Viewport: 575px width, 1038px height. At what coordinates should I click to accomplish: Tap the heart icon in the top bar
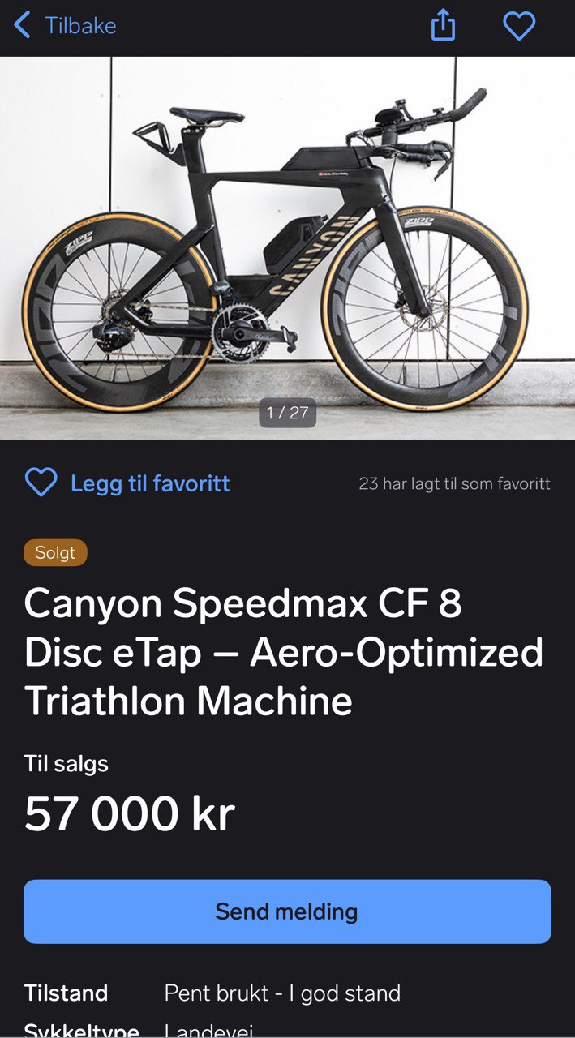pos(519,27)
